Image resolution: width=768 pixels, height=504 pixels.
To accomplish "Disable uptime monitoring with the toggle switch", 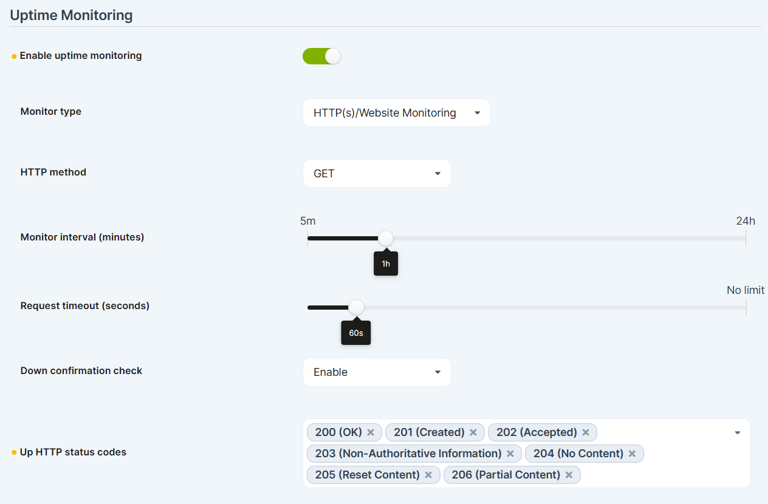I will pos(321,56).
